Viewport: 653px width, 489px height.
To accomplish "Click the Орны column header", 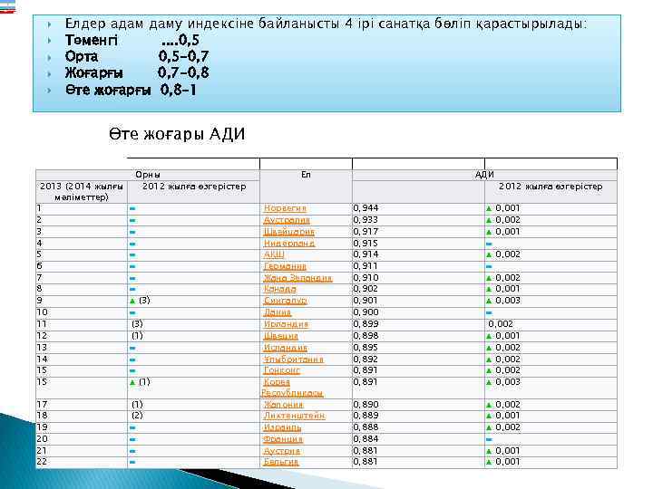I will [148, 175].
